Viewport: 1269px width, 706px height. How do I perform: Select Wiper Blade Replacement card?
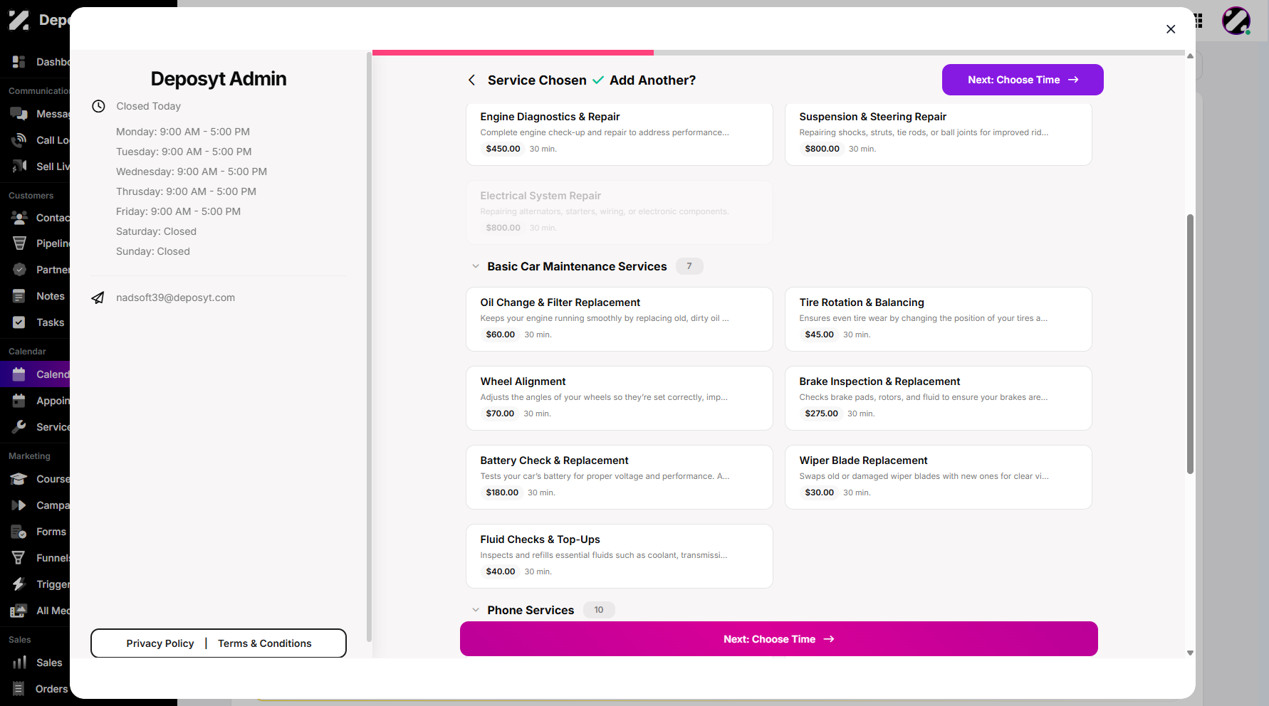(x=939, y=477)
